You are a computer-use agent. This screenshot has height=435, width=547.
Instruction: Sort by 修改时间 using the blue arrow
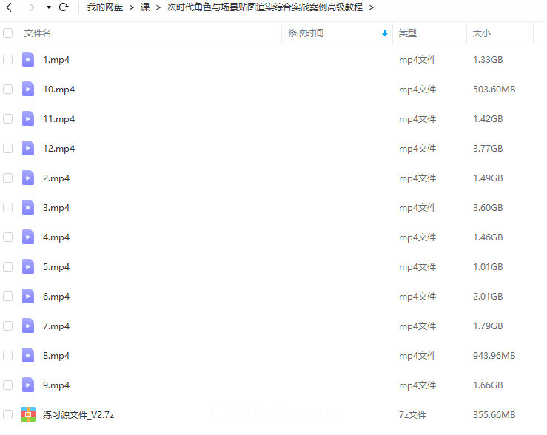coord(385,33)
